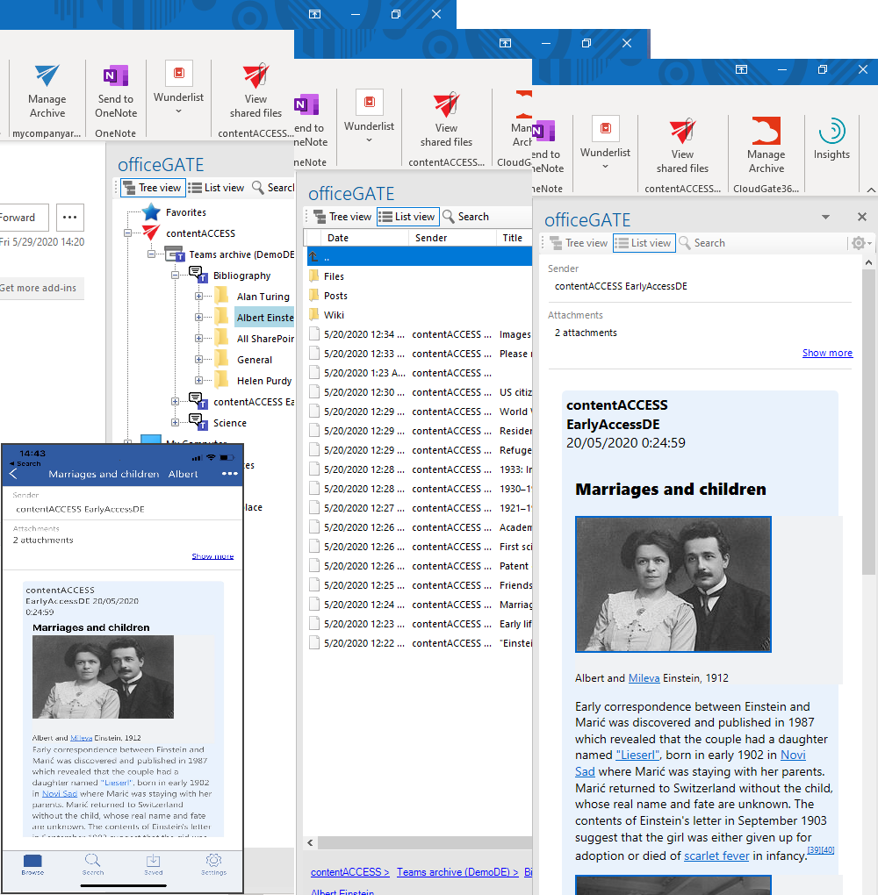Image resolution: width=878 pixels, height=895 pixels.
Task: Switch to Tree view above the Favorites tree
Action: [x=152, y=188]
